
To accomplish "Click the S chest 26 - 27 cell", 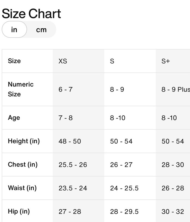I will (x=130, y=164).
